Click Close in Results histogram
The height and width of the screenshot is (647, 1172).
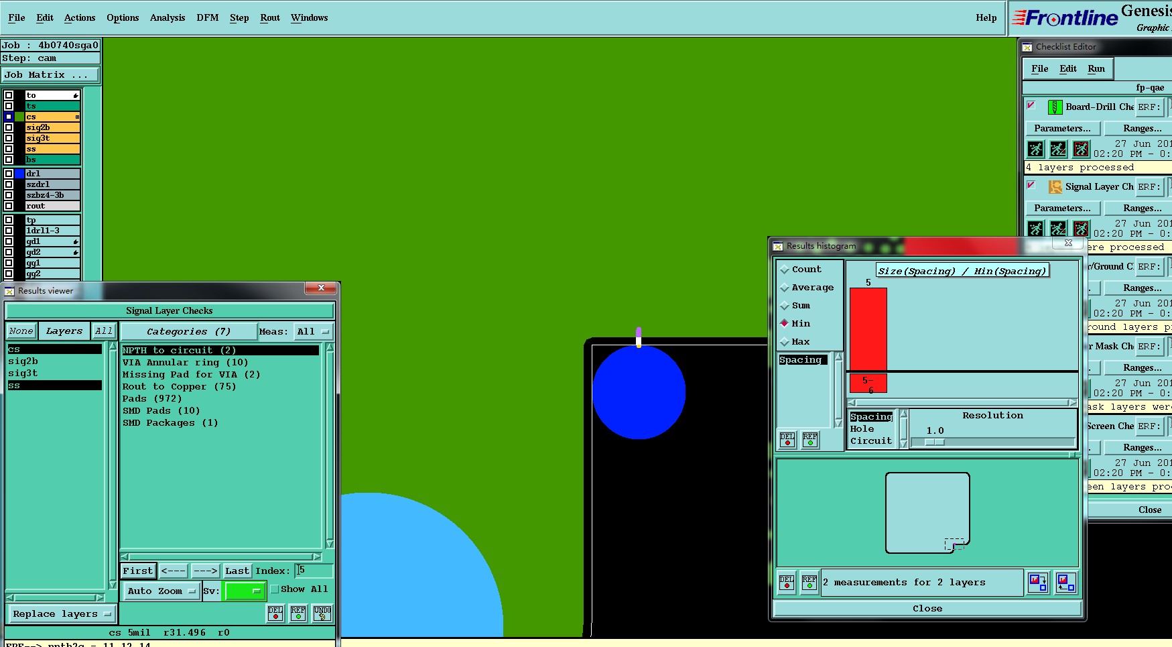927,609
